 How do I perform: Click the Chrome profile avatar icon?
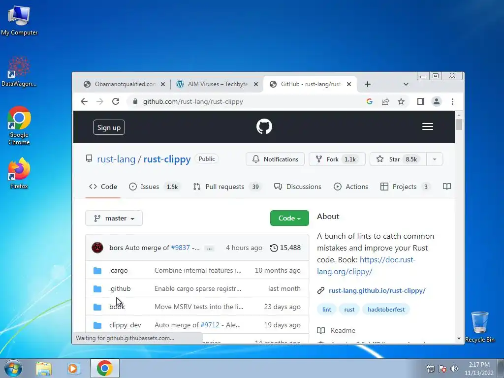[437, 101]
